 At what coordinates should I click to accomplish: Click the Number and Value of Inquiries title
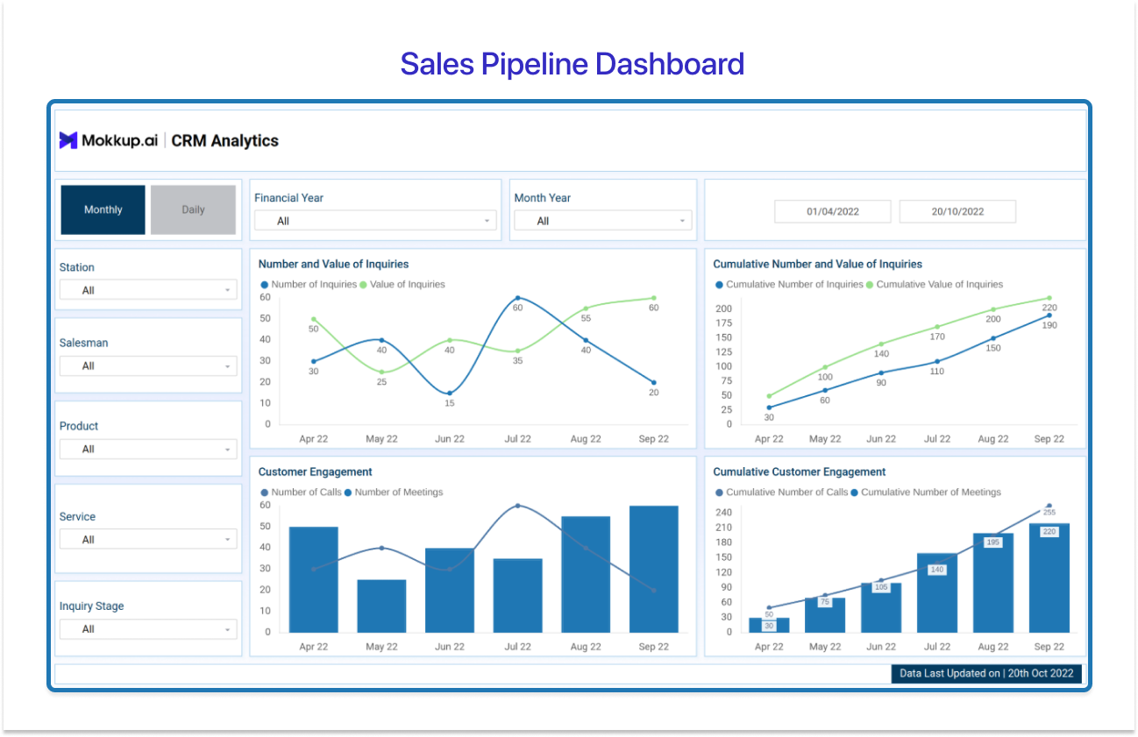pos(333,264)
